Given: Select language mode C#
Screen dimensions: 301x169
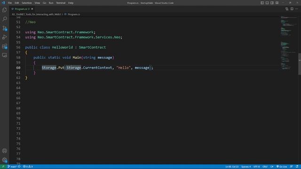Looking at the screenshot, I should [272, 167].
